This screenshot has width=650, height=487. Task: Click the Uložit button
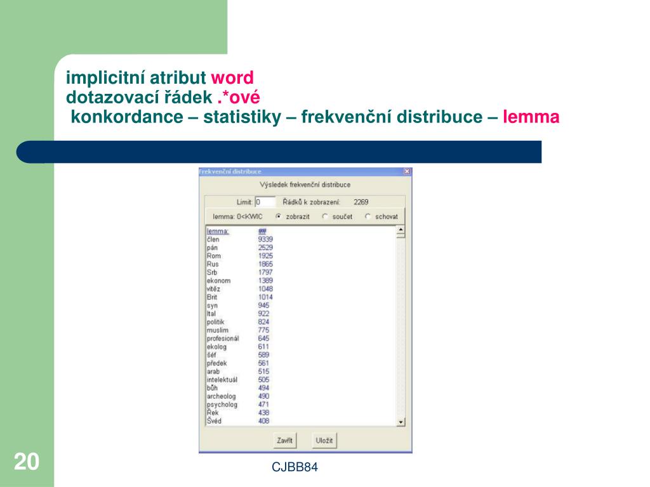click(x=324, y=440)
